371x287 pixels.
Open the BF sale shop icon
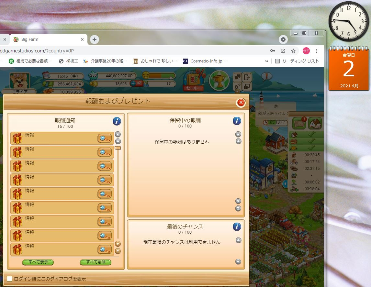coord(194,81)
